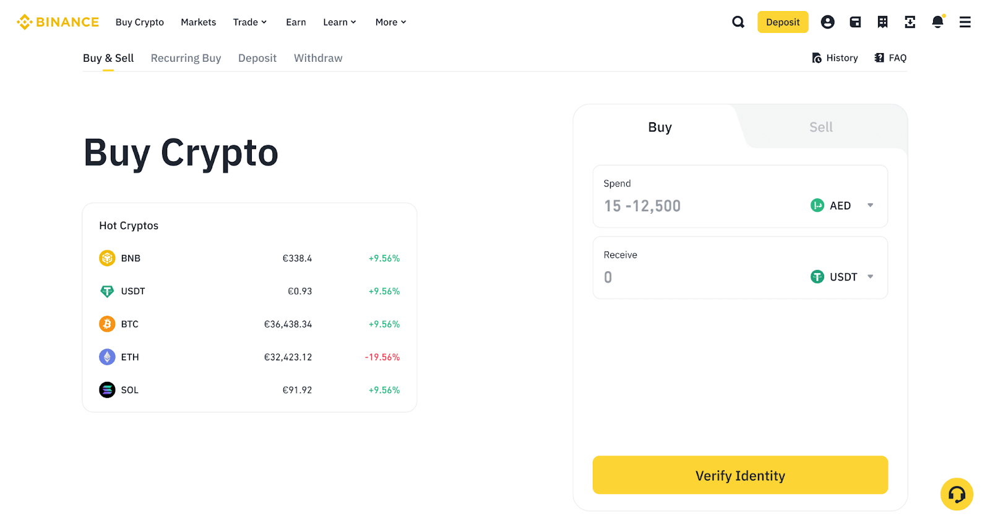Click the download app icon

pos(910,22)
